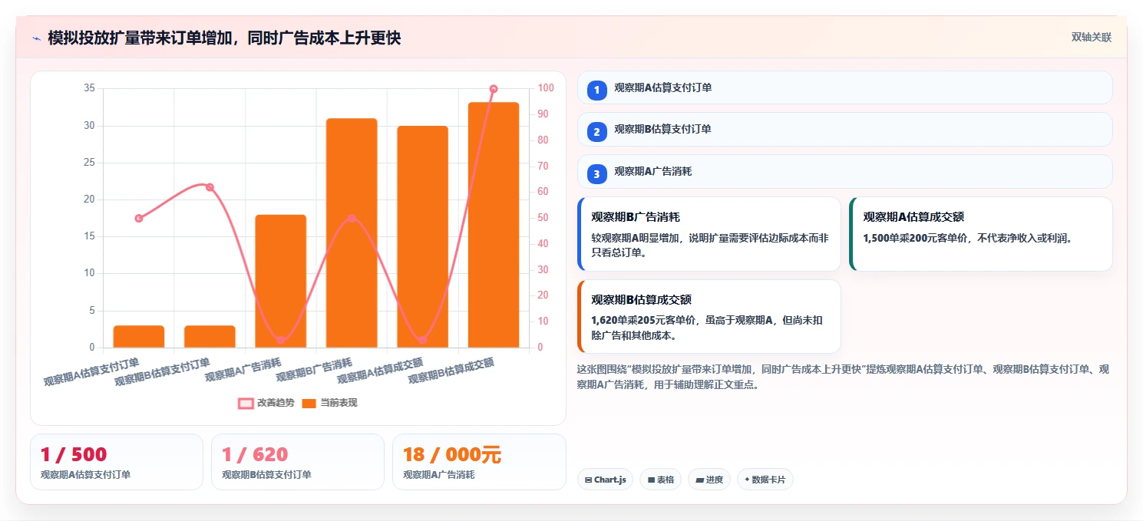Click the 观察期B广告消耗 bar
The height and width of the screenshot is (521, 1143).
point(352,233)
